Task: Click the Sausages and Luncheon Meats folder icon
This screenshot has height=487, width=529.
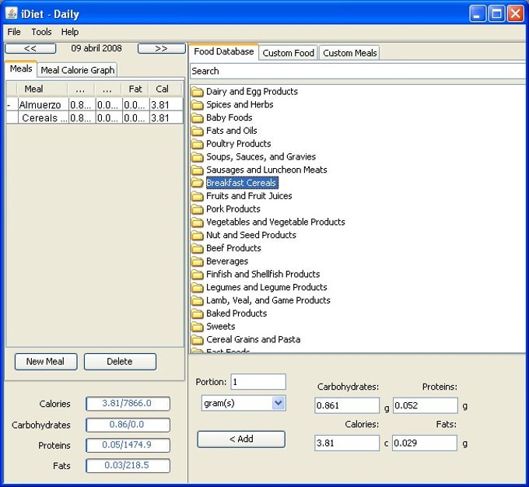Action: coord(198,170)
